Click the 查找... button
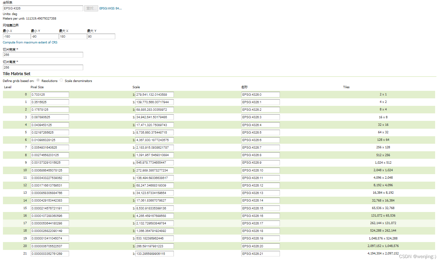The width and height of the screenshot is (441, 262). coord(91,8)
